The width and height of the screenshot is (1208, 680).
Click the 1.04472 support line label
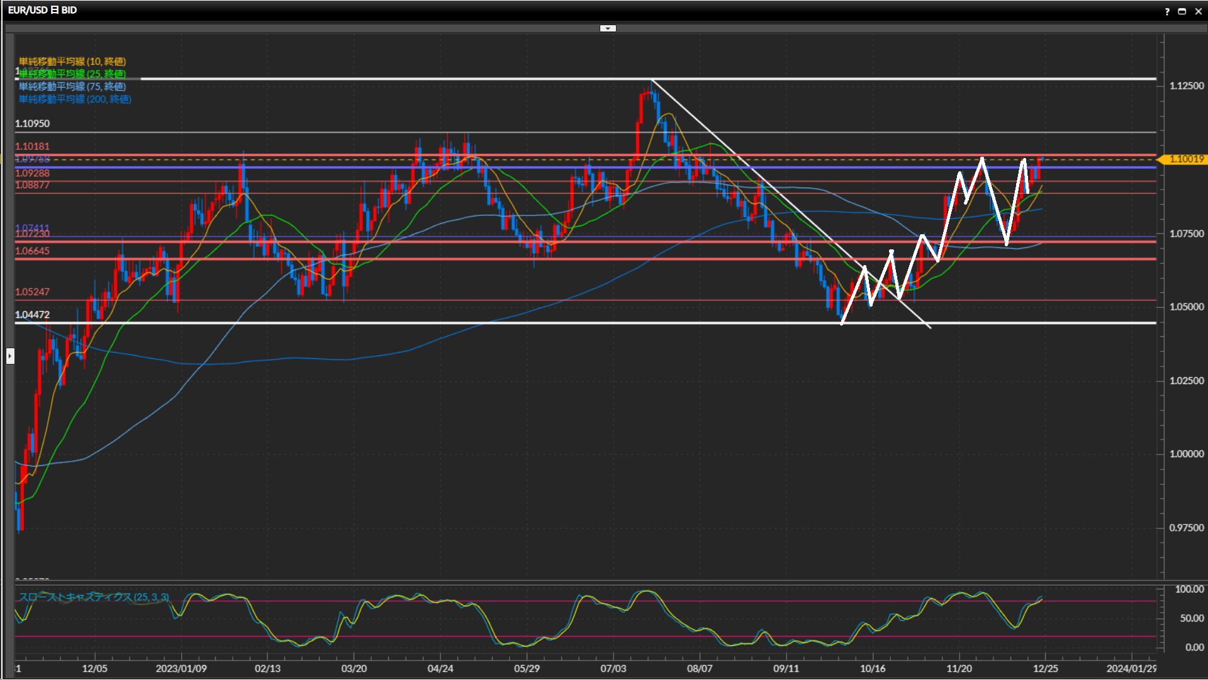32,315
